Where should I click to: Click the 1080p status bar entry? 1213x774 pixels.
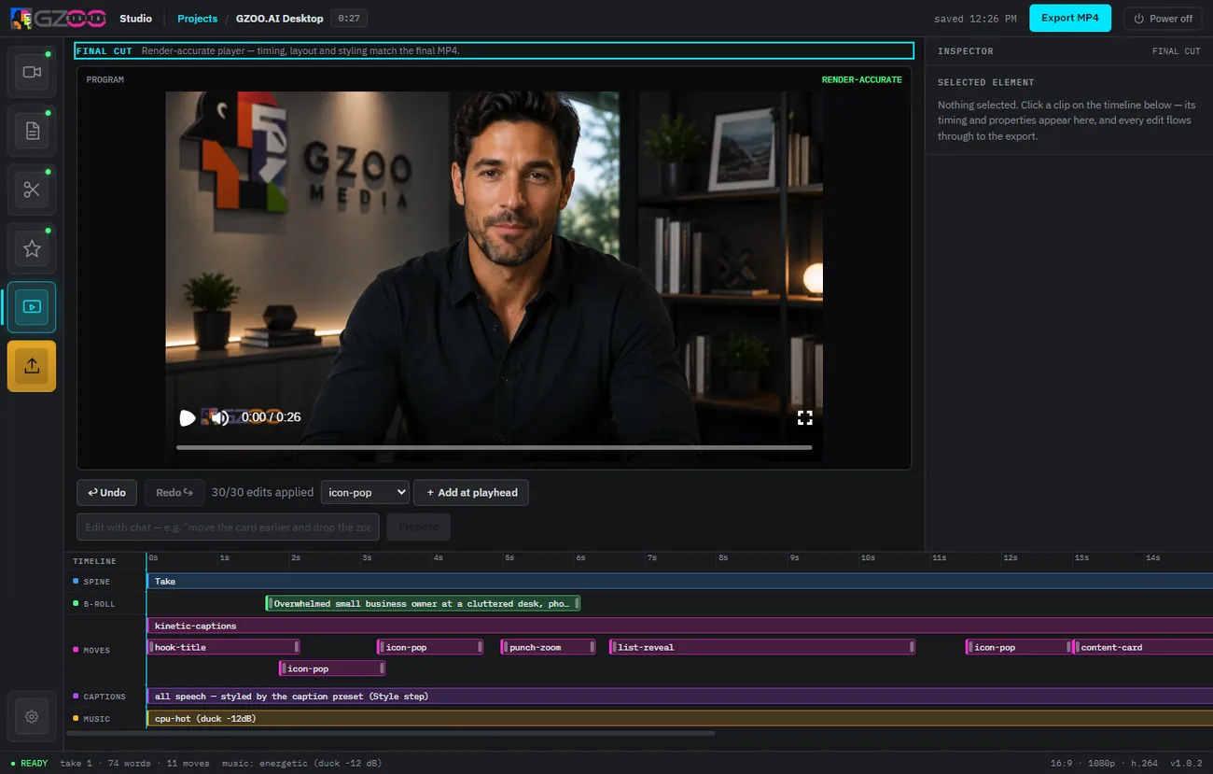[1101, 763]
